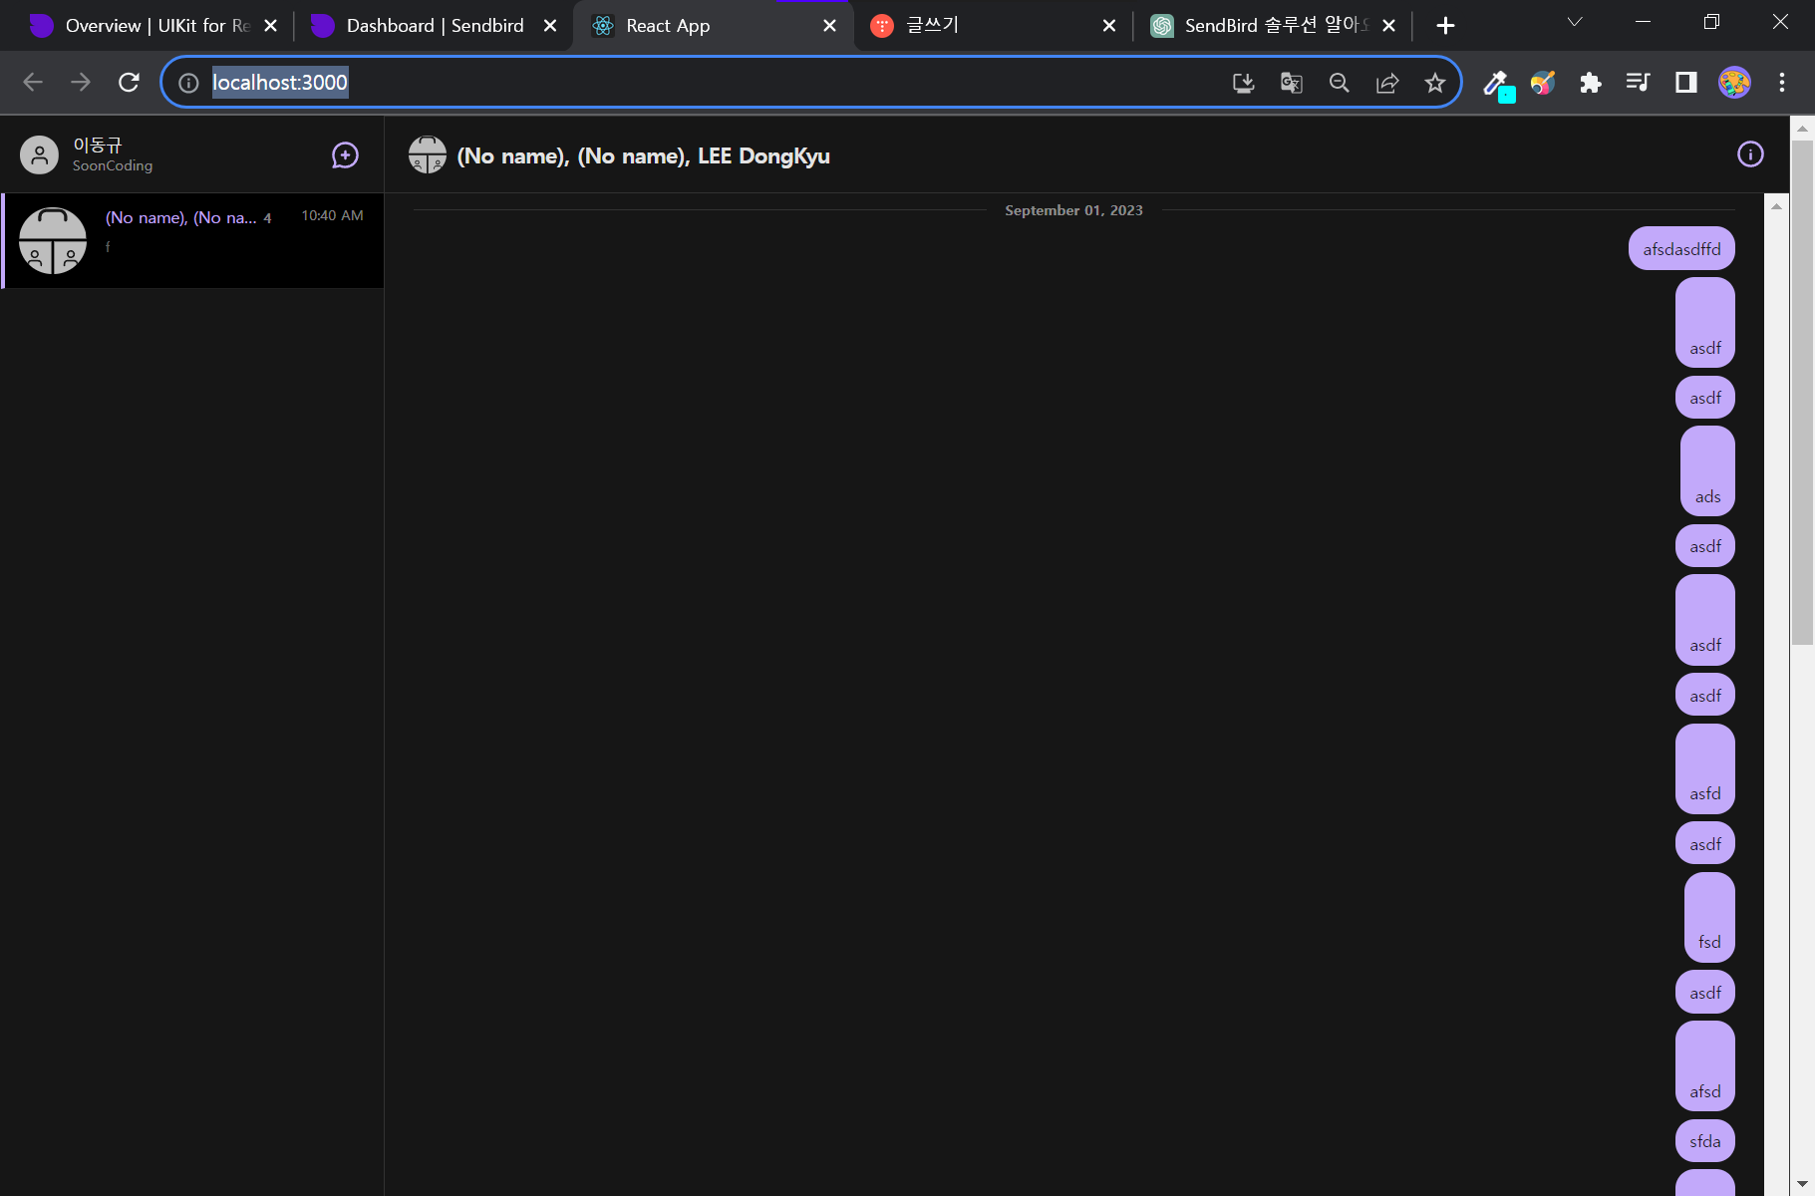Click the afsd message bubble
1815x1196 pixels.
(1705, 1065)
